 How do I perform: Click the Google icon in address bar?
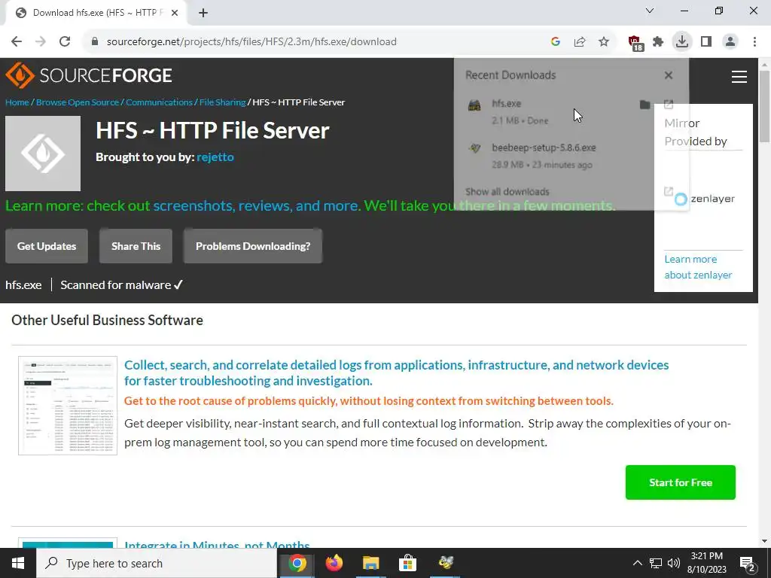(x=556, y=42)
